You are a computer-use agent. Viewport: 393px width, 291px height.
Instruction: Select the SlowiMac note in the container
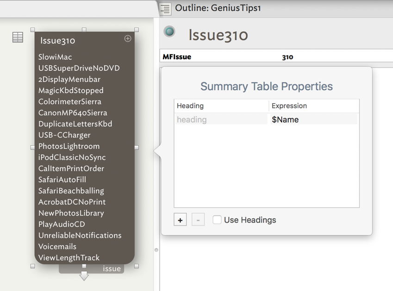point(55,57)
